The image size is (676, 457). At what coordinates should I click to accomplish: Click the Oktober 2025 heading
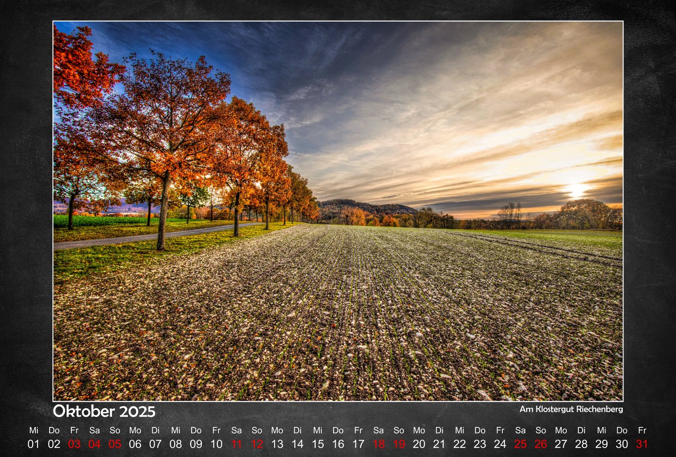click(104, 411)
